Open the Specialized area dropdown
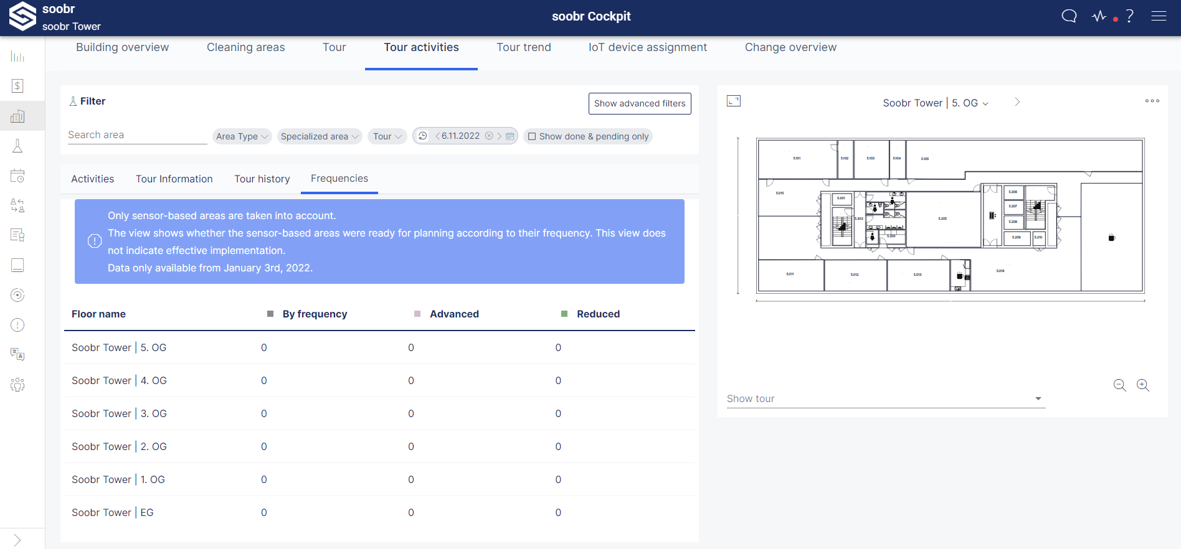Viewport: 1181px width, 549px height. 320,136
